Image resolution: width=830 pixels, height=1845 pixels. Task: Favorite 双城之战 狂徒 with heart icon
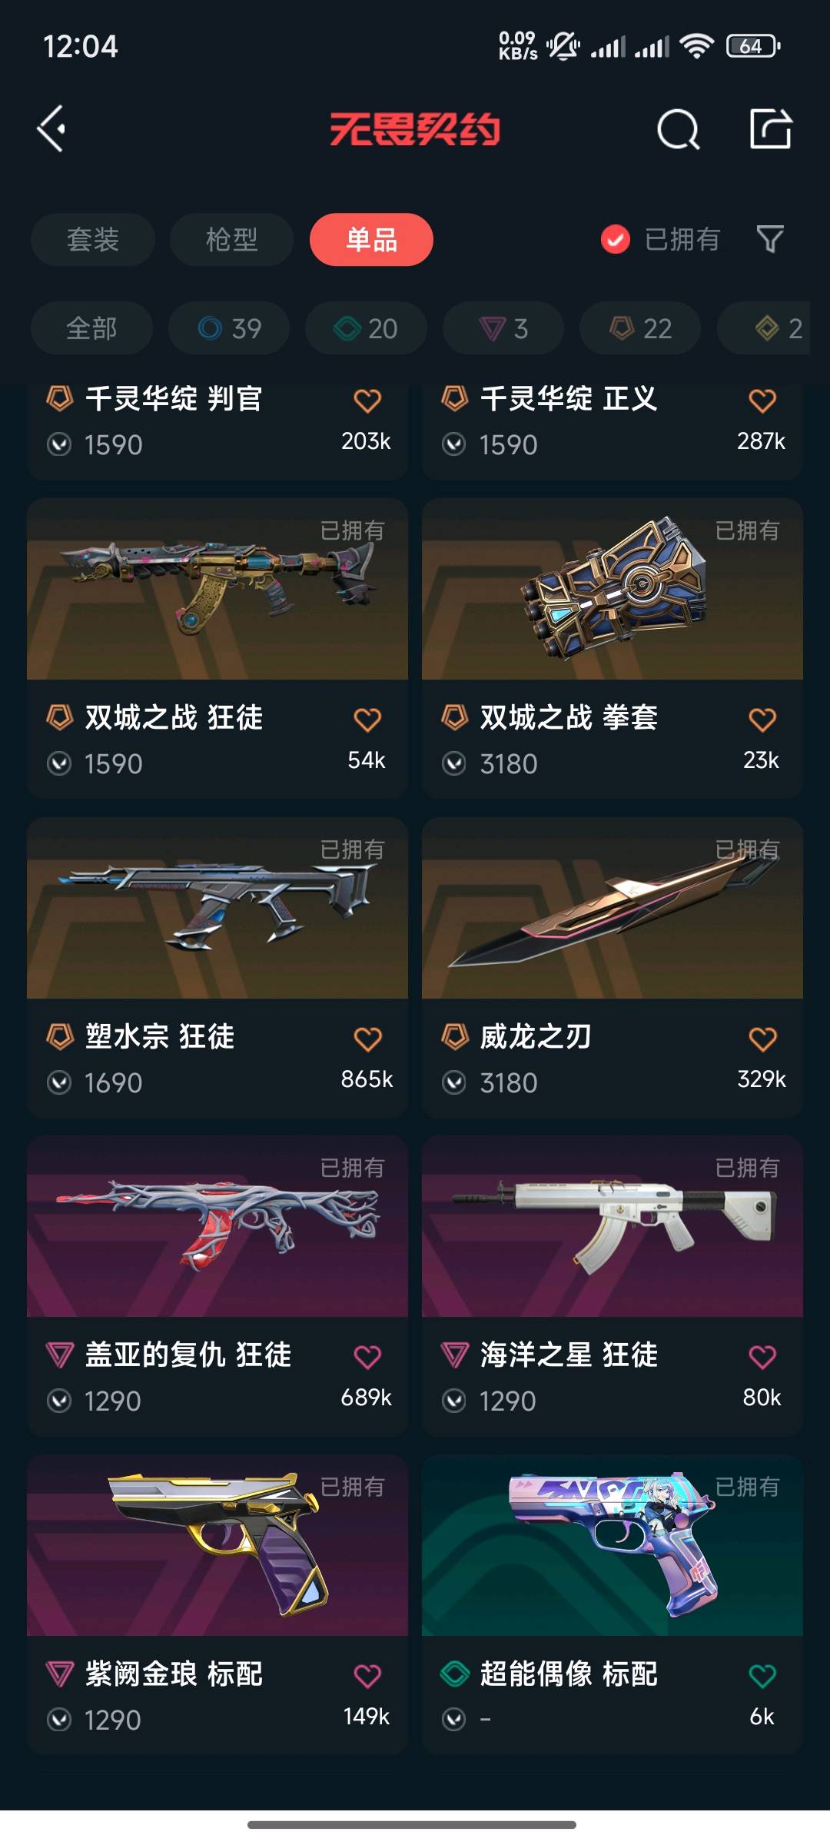pos(367,720)
